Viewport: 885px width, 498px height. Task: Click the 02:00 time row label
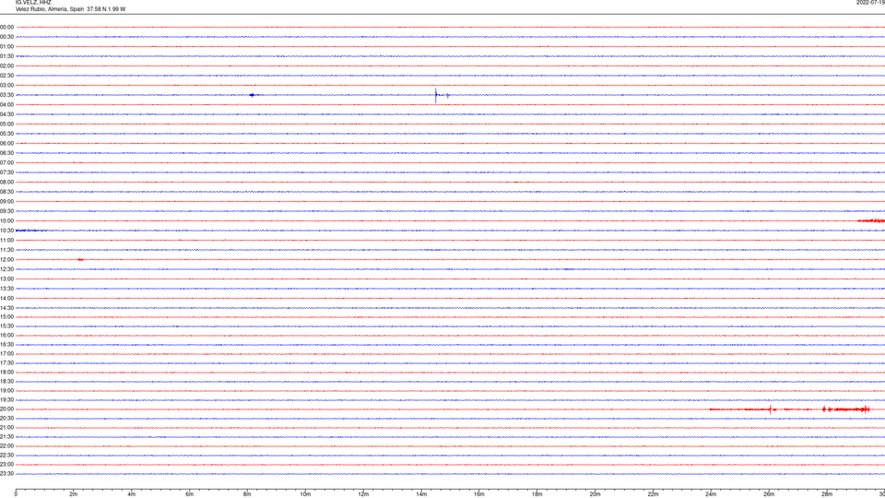6,65
